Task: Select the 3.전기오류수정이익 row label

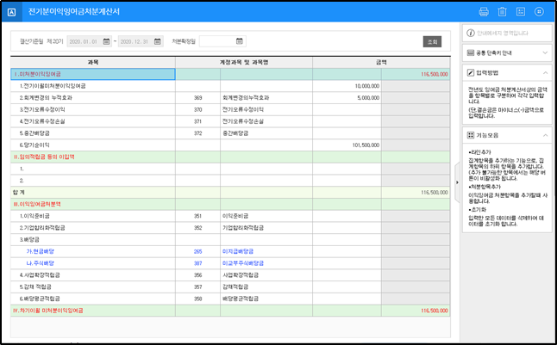Action: (x=42, y=109)
